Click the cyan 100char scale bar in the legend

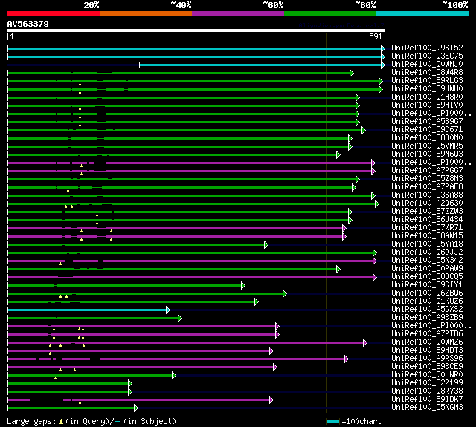pyautogui.click(x=332, y=421)
